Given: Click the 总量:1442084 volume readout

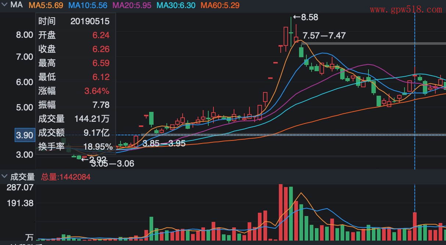Looking at the screenshot, I should pos(65,177).
